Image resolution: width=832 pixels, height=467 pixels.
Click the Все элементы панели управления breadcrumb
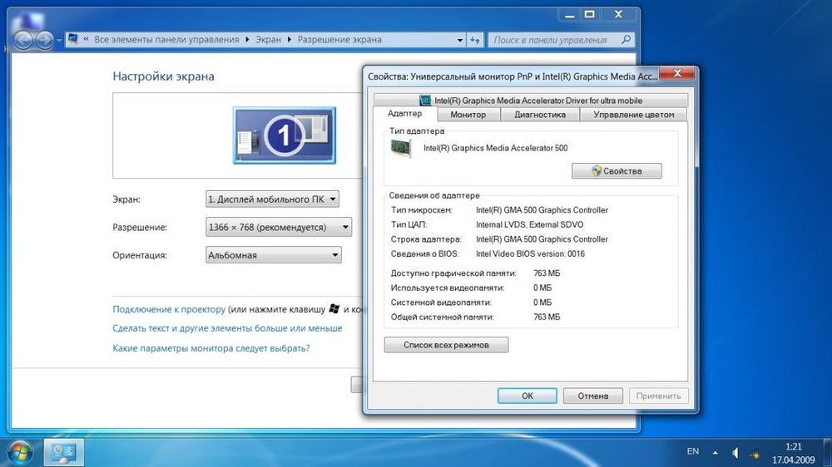[x=166, y=40]
